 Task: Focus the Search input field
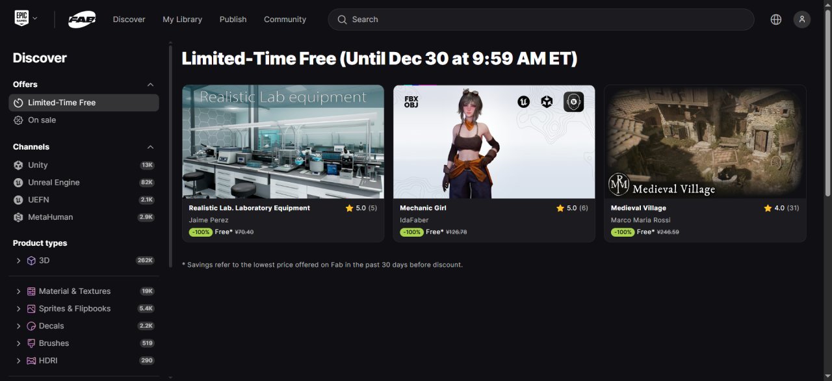point(541,20)
